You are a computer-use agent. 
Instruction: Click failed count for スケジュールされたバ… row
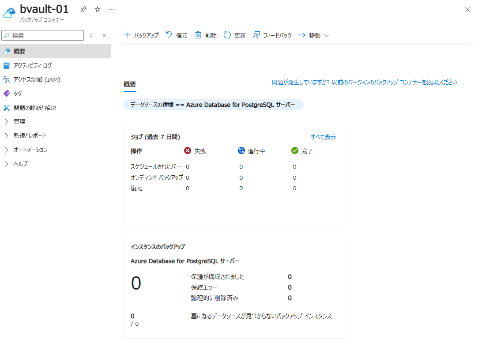[188, 167]
